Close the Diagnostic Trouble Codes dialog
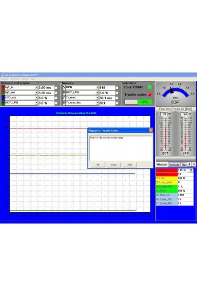Image resolution: width=197 pixels, height=296 pixels. [x=151, y=131]
